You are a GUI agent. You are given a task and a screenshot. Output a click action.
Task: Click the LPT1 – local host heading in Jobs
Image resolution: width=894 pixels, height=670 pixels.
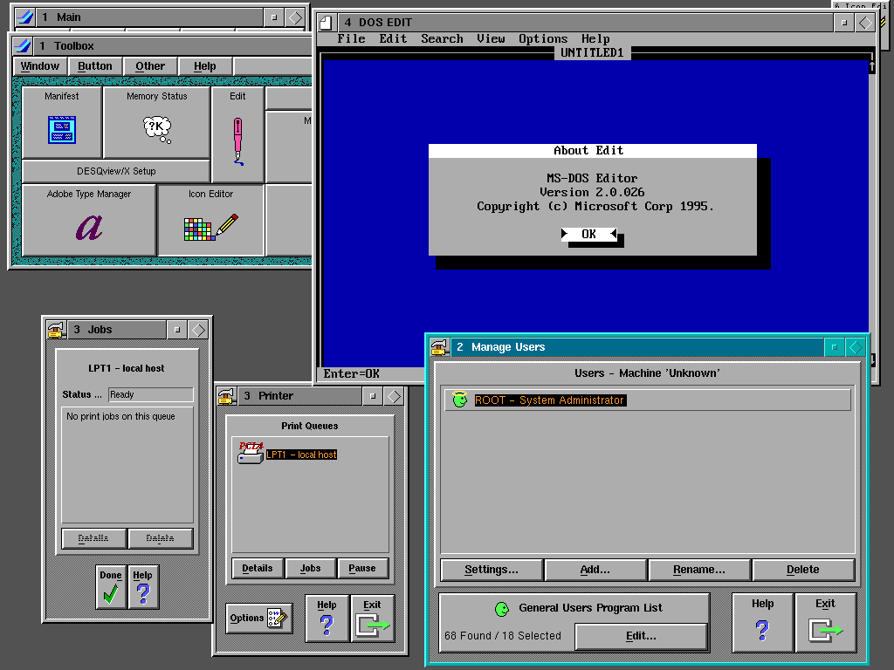[127, 369]
